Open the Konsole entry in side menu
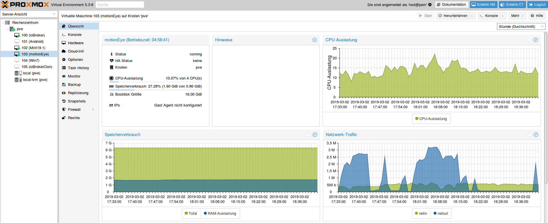This screenshot has height=223, width=548. [79, 34]
